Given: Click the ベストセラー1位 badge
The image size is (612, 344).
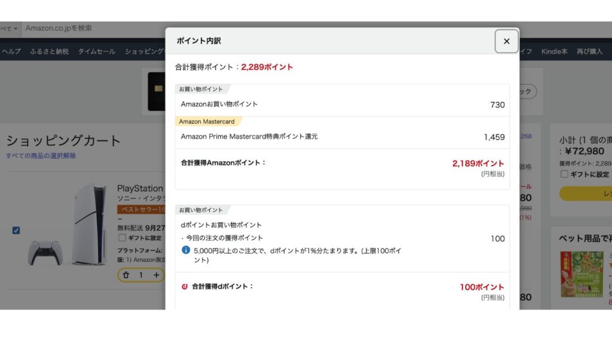Looking at the screenshot, I should click(x=141, y=210).
